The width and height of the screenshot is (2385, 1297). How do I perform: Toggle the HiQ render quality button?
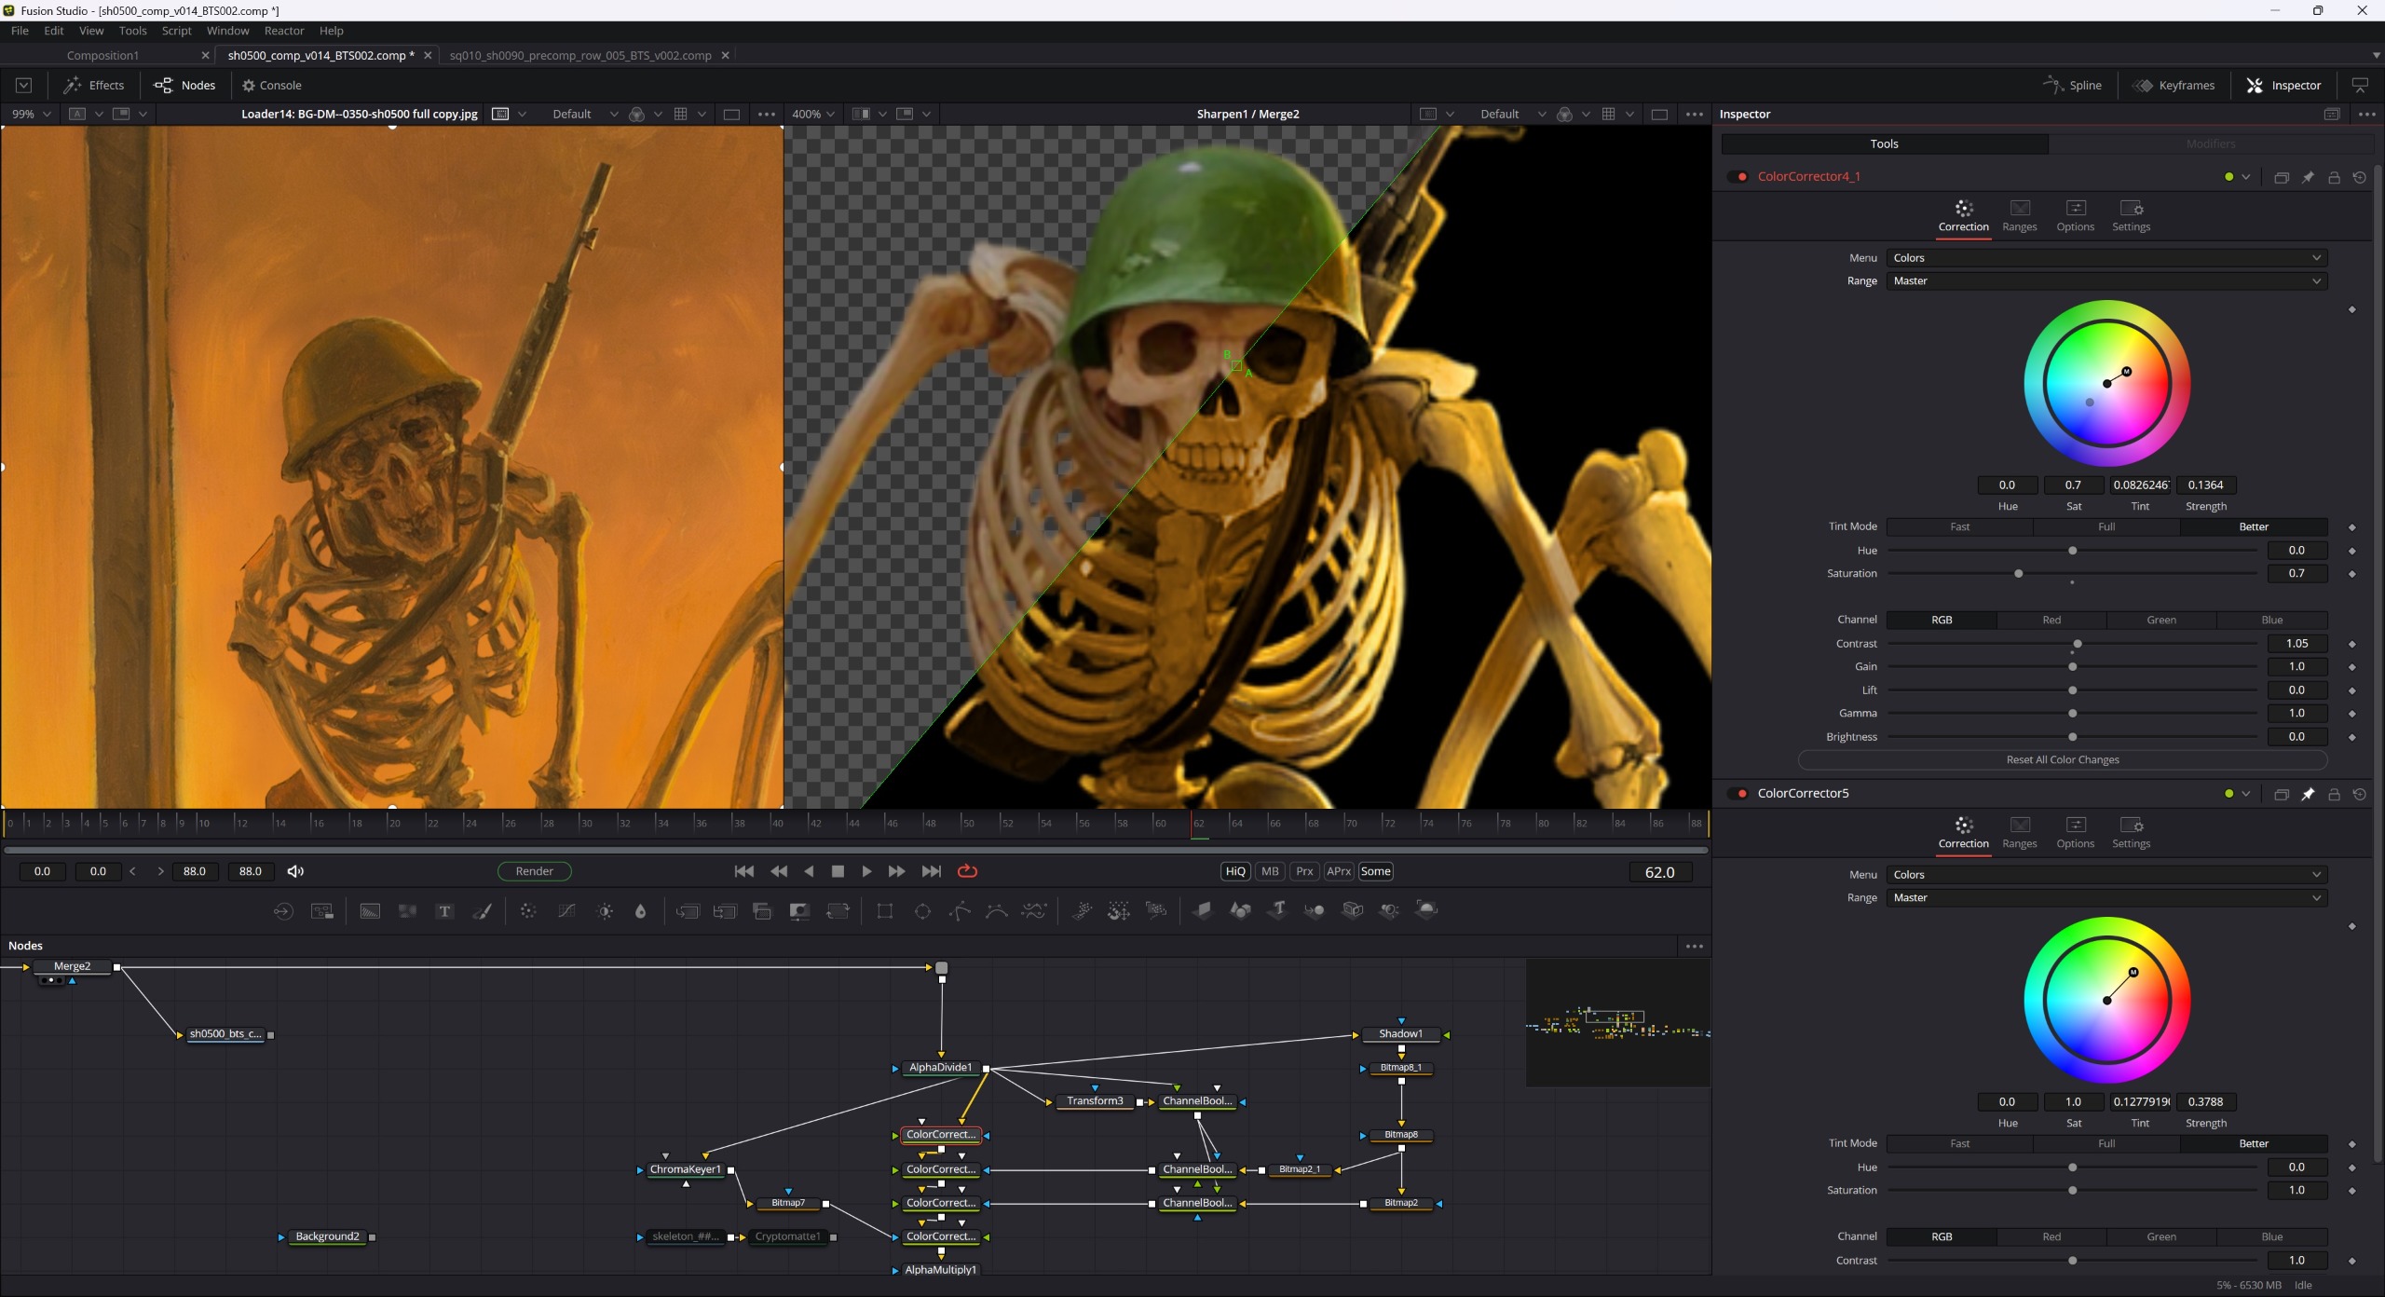tap(1235, 871)
